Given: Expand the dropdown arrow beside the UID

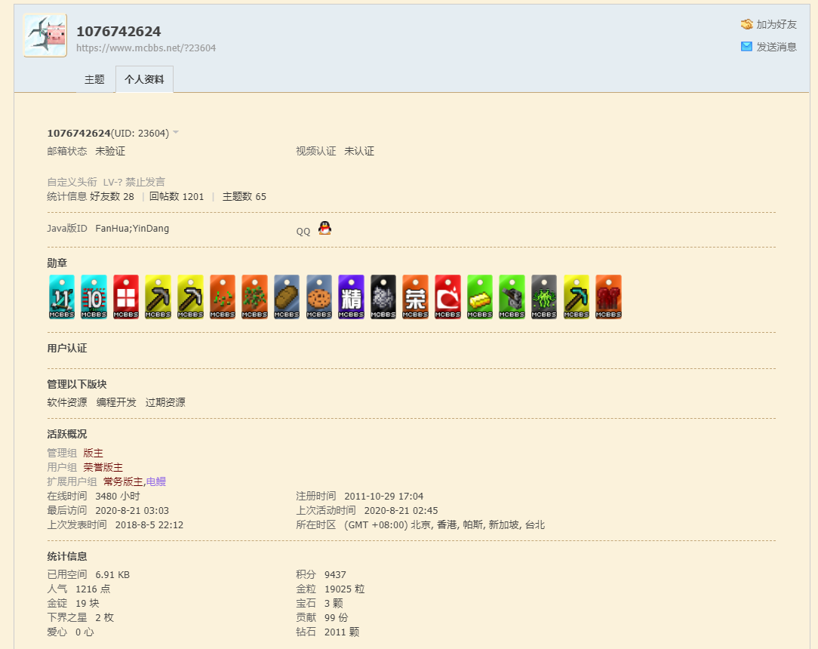Looking at the screenshot, I should [176, 133].
